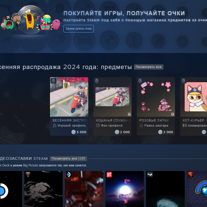This screenshot has width=207, height=207.
Task: Open the 'КОТ-КУРЬЕР' cat avatar preview
Action: 196,97
